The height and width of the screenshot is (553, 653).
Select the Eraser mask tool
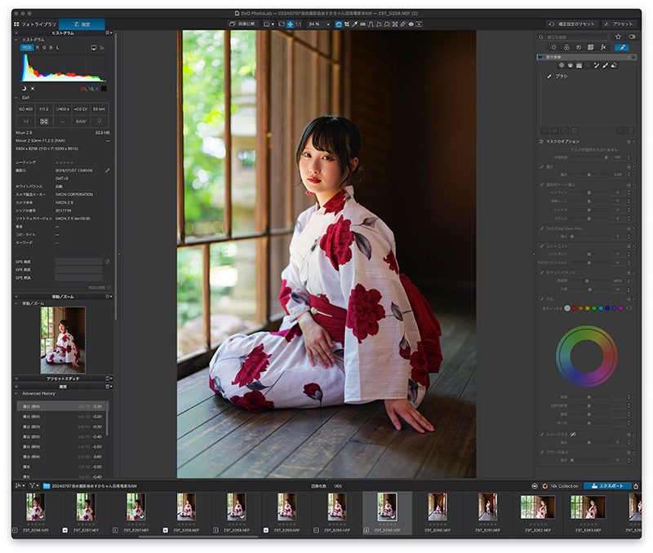tap(614, 65)
